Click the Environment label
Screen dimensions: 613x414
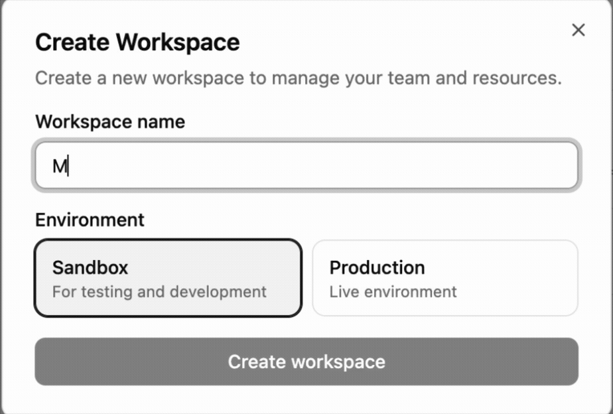[x=90, y=220]
